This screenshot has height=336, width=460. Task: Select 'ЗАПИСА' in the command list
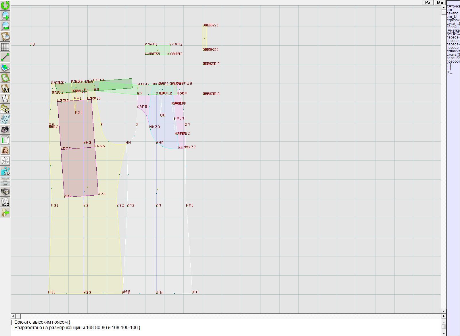(453, 34)
